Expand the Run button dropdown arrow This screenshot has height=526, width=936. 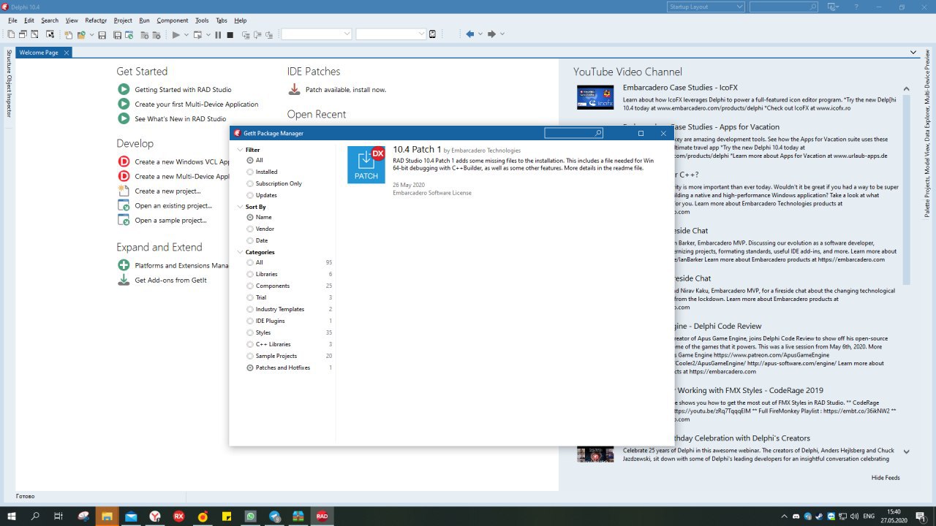pos(186,34)
